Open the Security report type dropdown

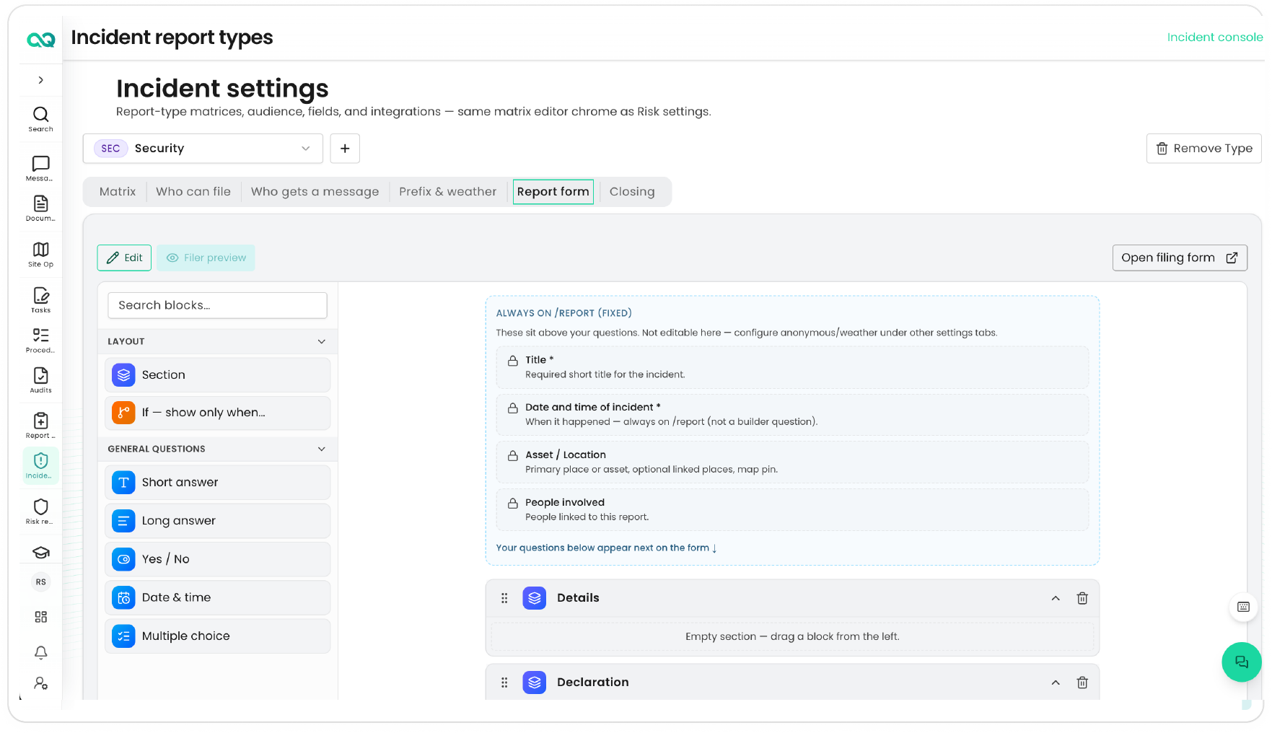(202, 149)
